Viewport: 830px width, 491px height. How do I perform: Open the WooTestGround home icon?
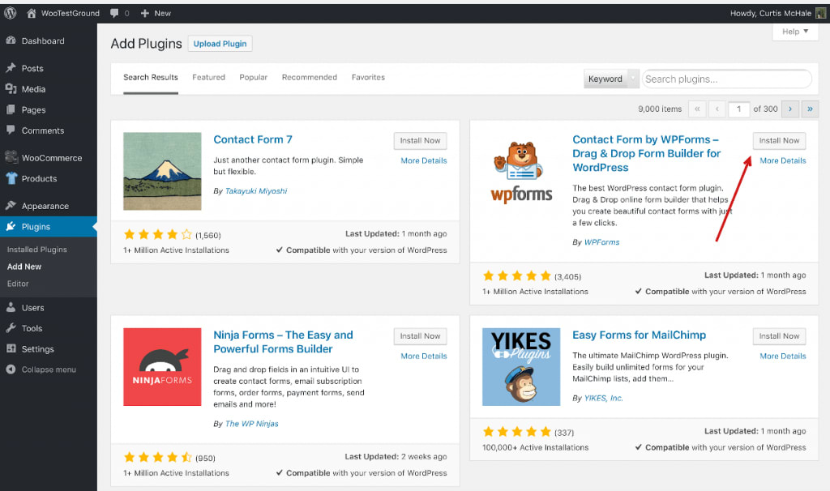click(32, 13)
